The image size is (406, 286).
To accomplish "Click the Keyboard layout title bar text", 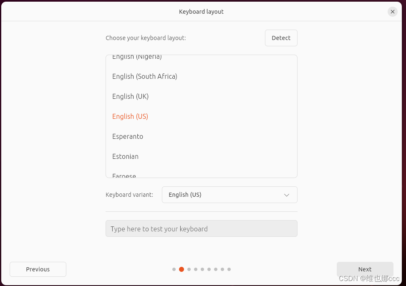I will [x=201, y=12].
